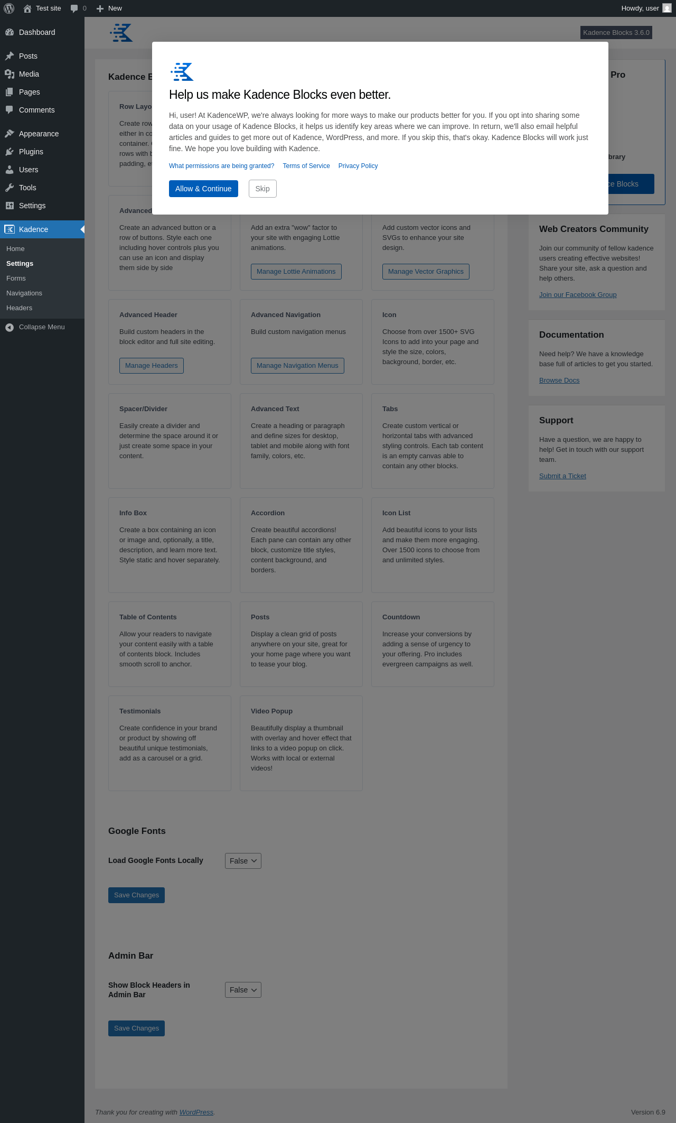The height and width of the screenshot is (1123, 676).
Task: Open the Privacy Policy link
Action: click(358, 166)
